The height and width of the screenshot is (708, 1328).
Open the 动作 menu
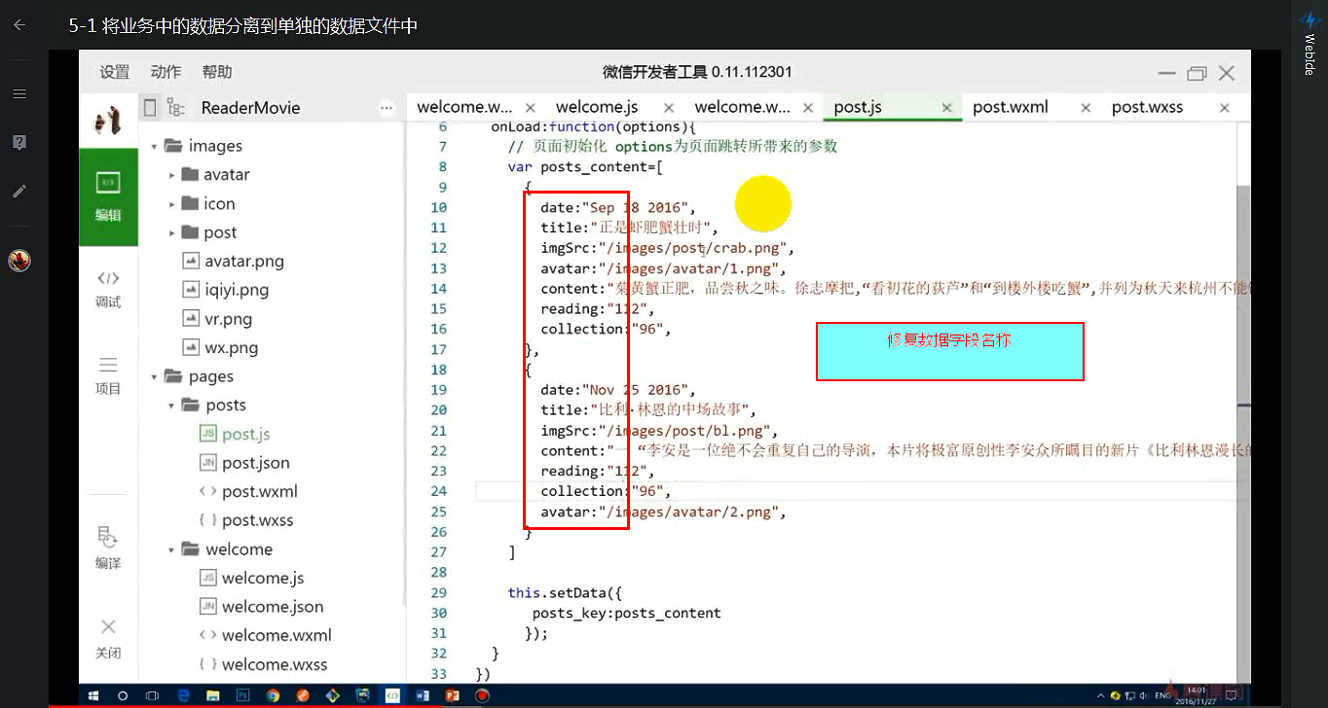click(166, 72)
